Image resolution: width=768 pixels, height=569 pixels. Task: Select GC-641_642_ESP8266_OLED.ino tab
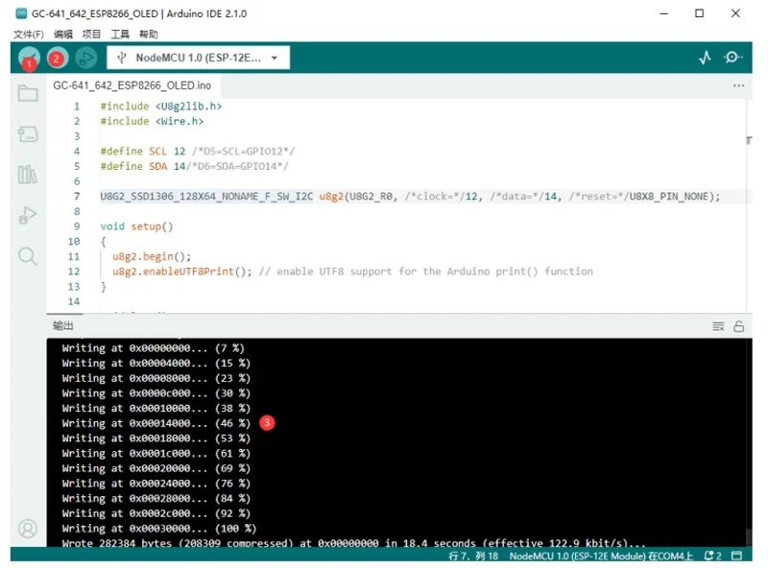coord(132,85)
